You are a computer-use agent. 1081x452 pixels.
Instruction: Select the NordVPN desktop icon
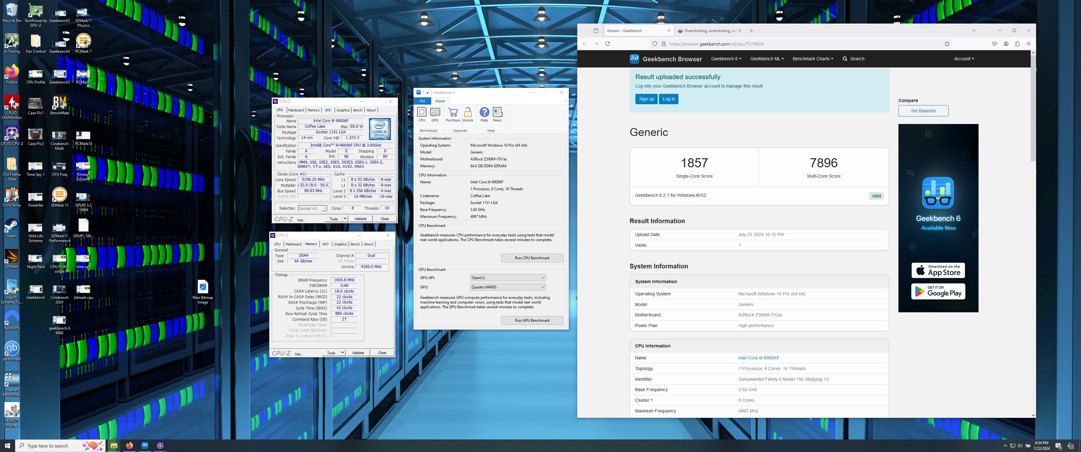pyautogui.click(x=12, y=321)
